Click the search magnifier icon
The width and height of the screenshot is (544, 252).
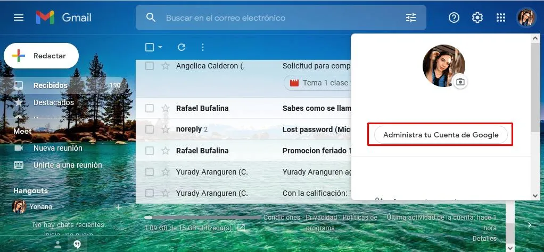coord(151,18)
